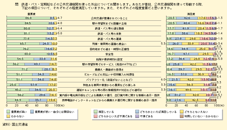The width and height of the screenshot is (227, 130).
Task: Click the blue '重要度が低い・自分には関係ない' legend swatch
Action: tap(32, 112)
